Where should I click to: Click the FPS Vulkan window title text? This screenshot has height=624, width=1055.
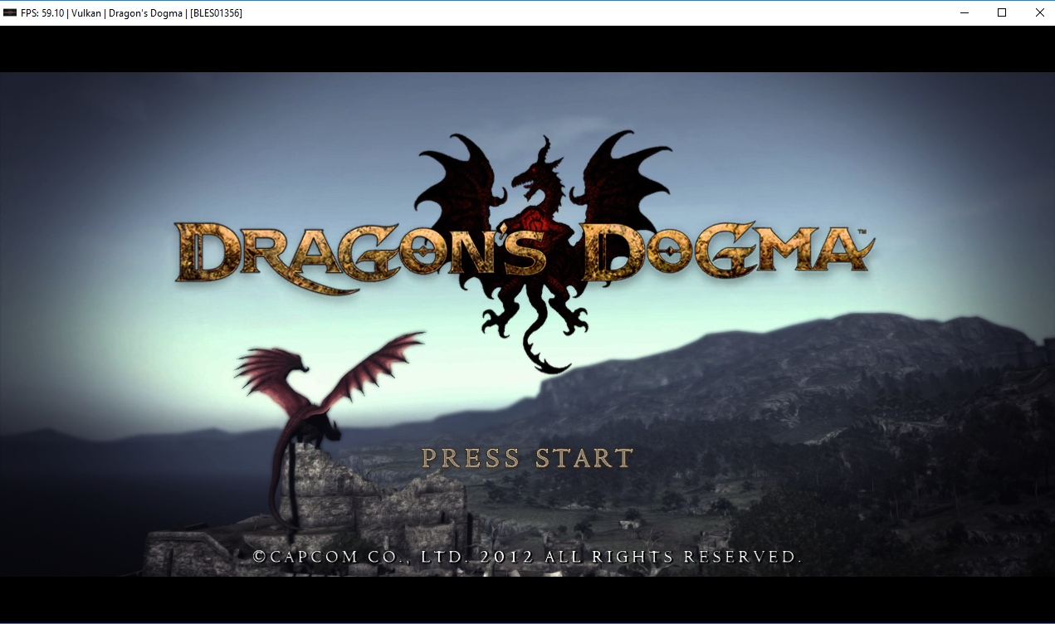131,13
